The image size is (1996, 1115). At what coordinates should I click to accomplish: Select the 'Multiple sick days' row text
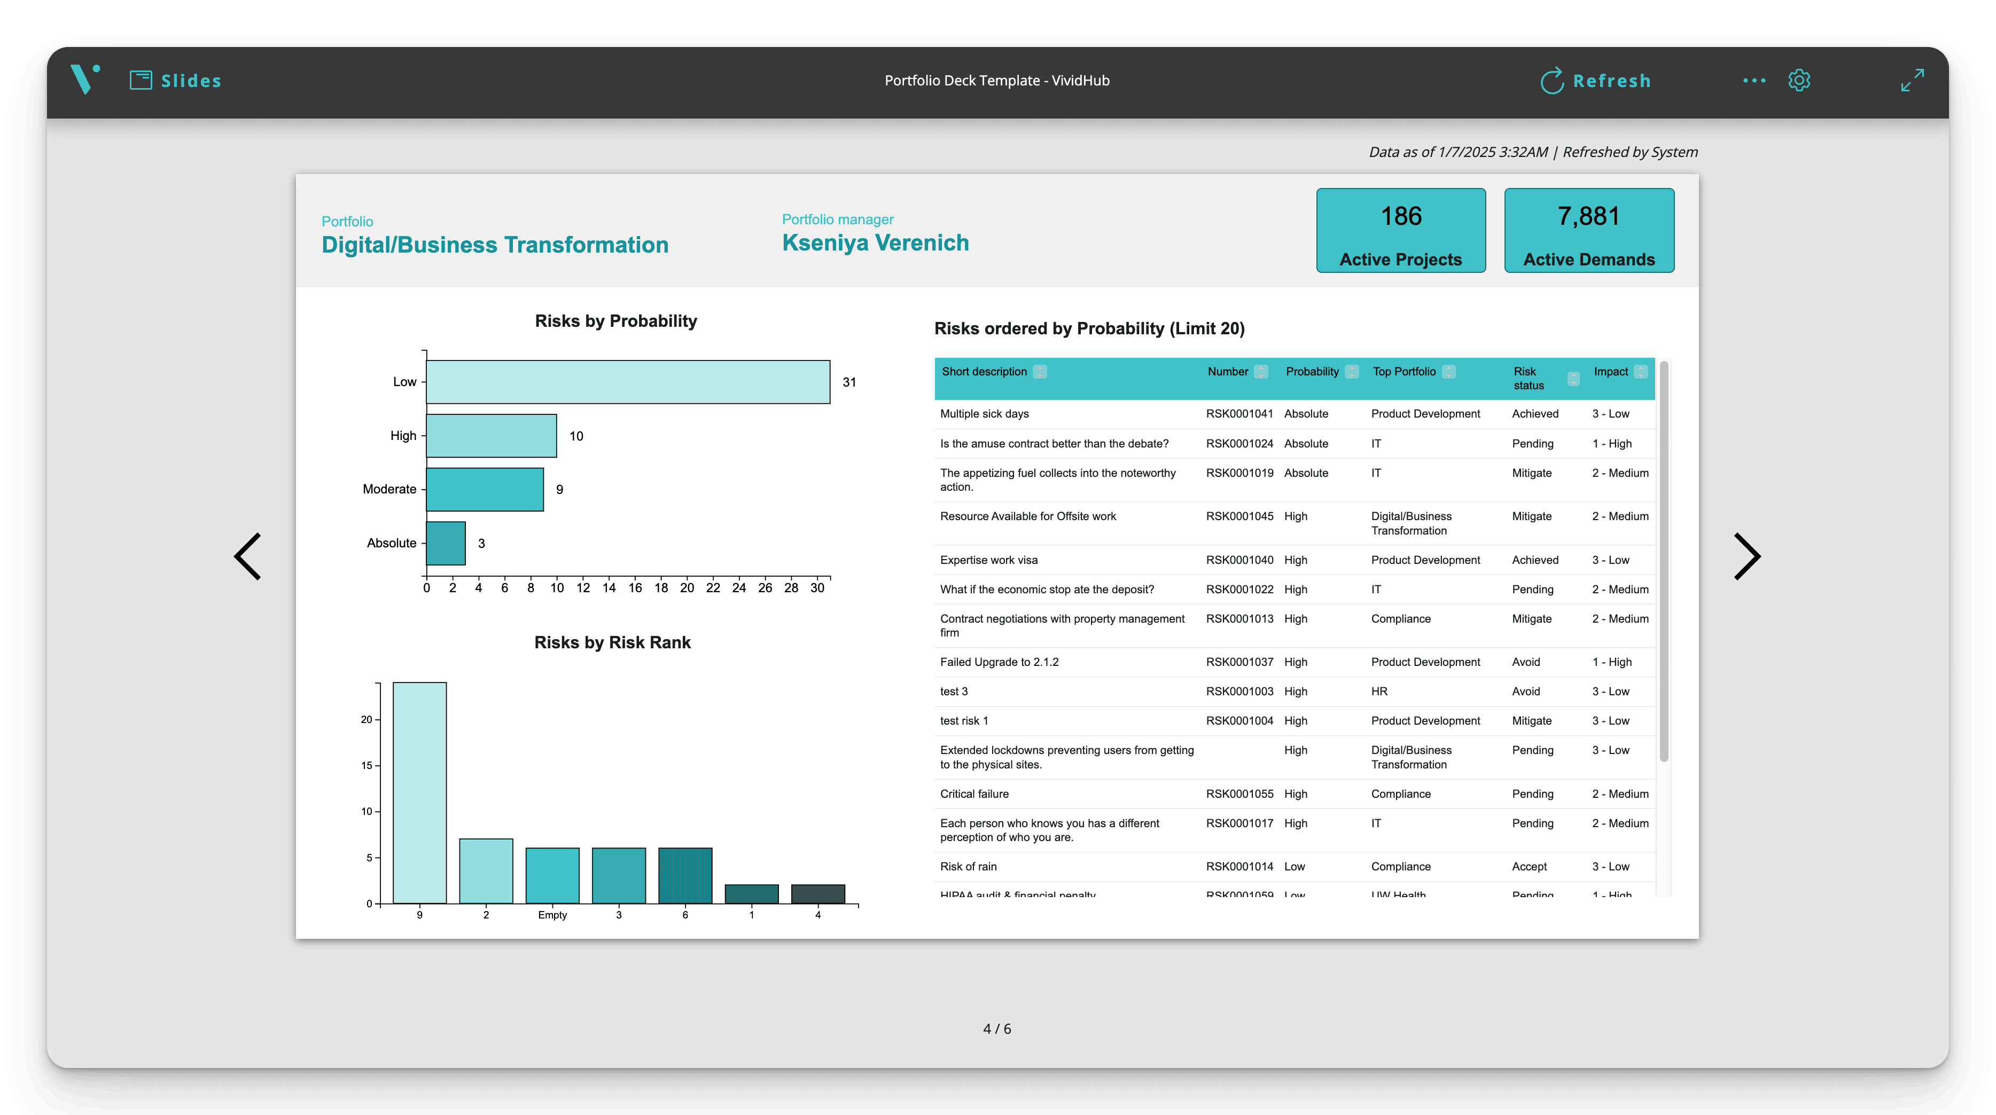pos(985,413)
